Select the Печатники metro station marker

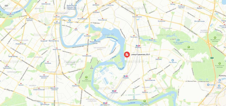pyautogui.click(x=134, y=35)
